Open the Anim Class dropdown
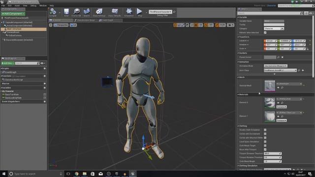The image size is (315, 177). (280, 70)
